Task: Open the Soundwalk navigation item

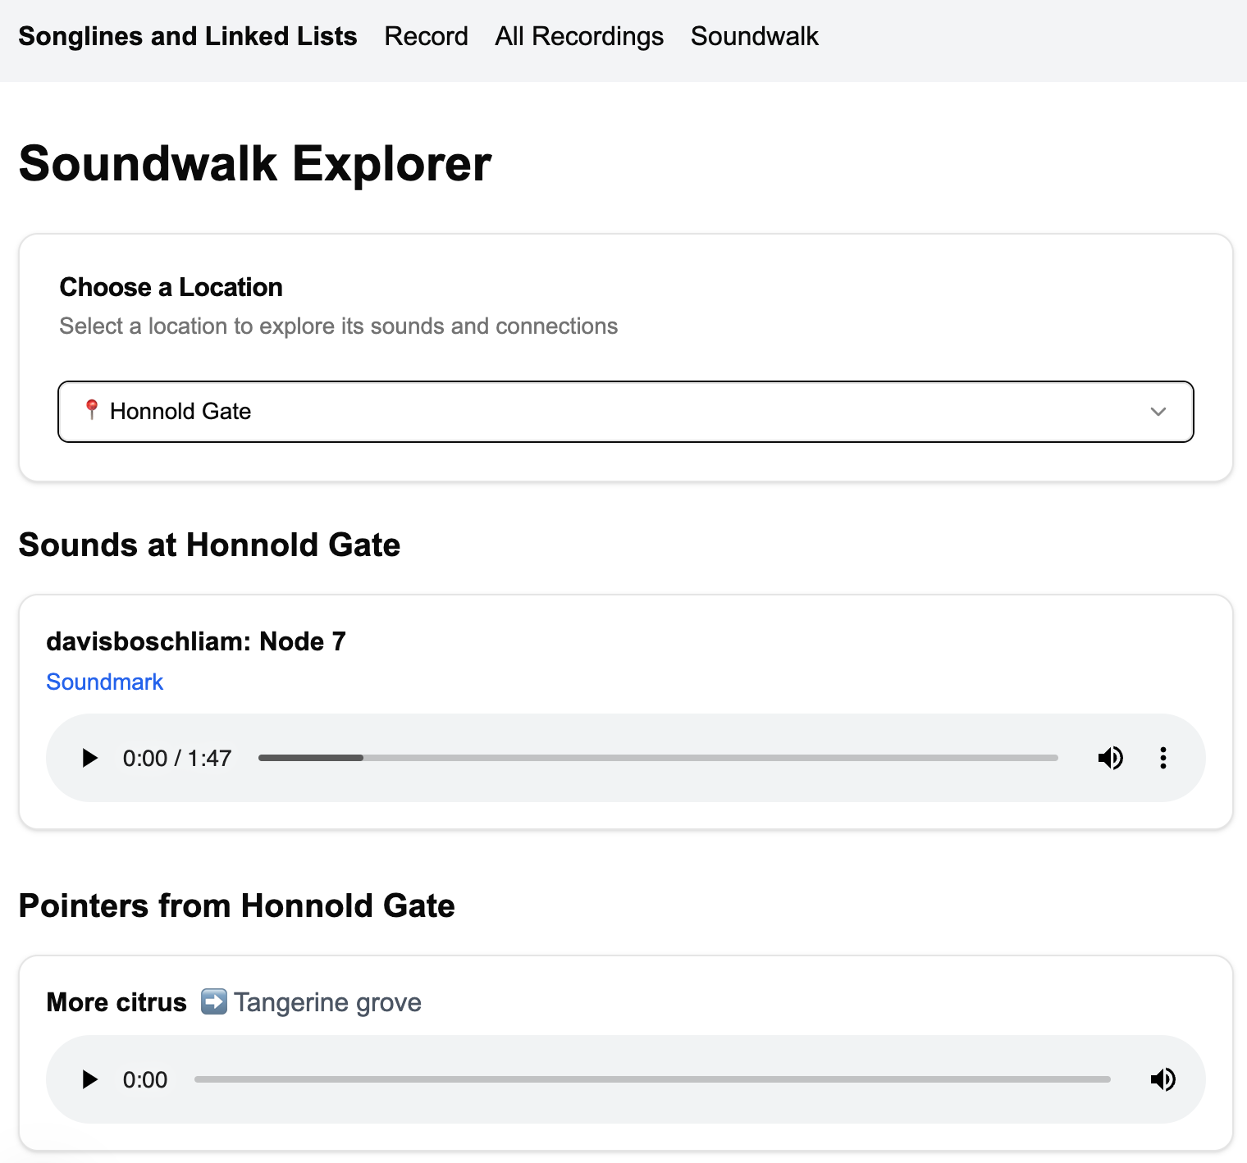Action: [755, 36]
